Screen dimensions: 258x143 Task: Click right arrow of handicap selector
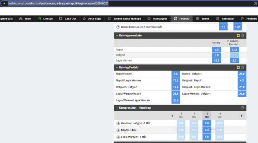[x=242, y=116]
